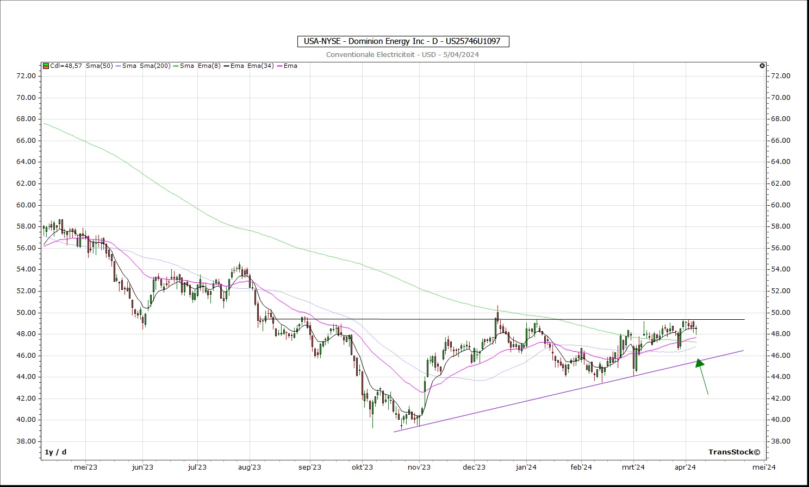The width and height of the screenshot is (809, 487).
Task: Click the candlestick icon in the legend
Action: coord(46,66)
